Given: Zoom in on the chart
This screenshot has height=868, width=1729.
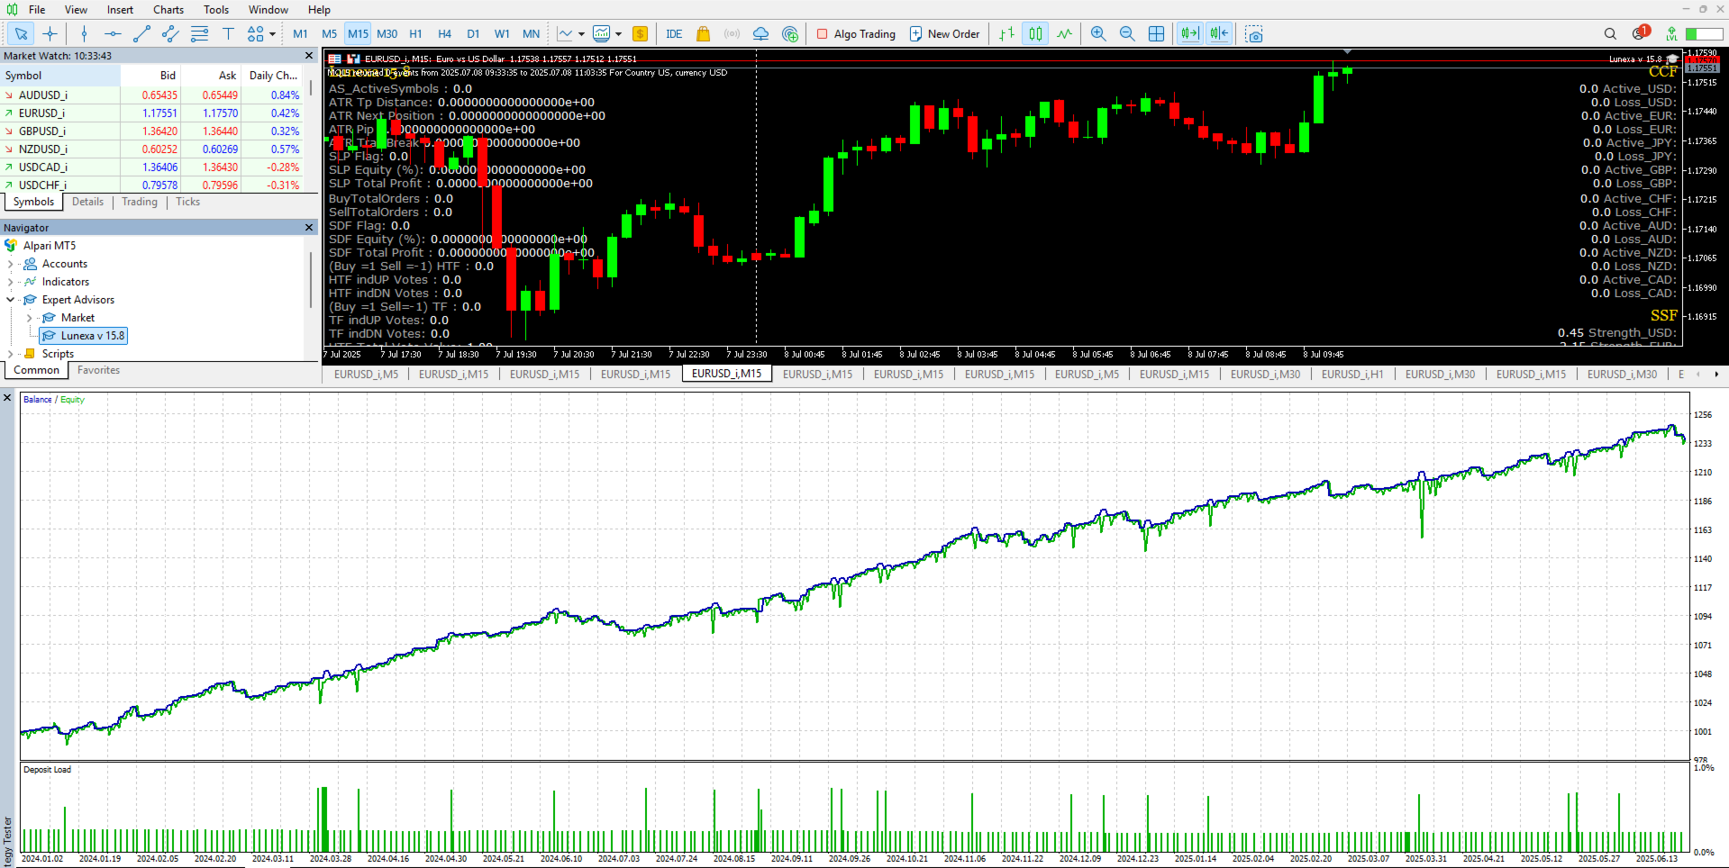Looking at the screenshot, I should coord(1098,34).
